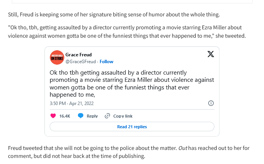Follow Grace Freud via the Follow link

click(x=107, y=62)
